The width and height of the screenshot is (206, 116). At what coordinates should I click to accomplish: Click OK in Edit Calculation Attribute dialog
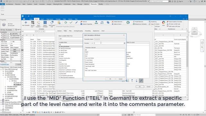coord(110,79)
